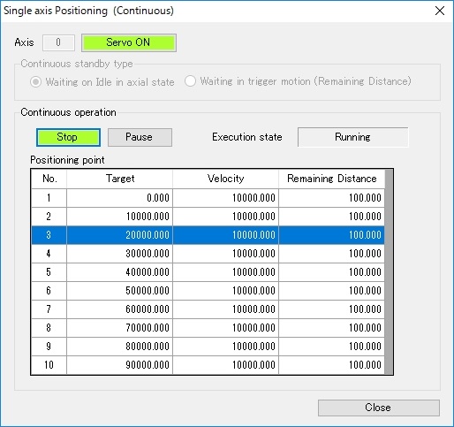Image resolution: width=454 pixels, height=427 pixels.
Task: Pause the continuous operation
Action: pos(140,137)
